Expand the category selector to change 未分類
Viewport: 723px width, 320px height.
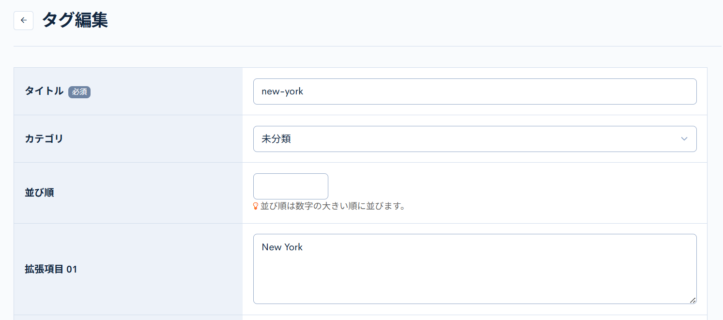point(475,139)
